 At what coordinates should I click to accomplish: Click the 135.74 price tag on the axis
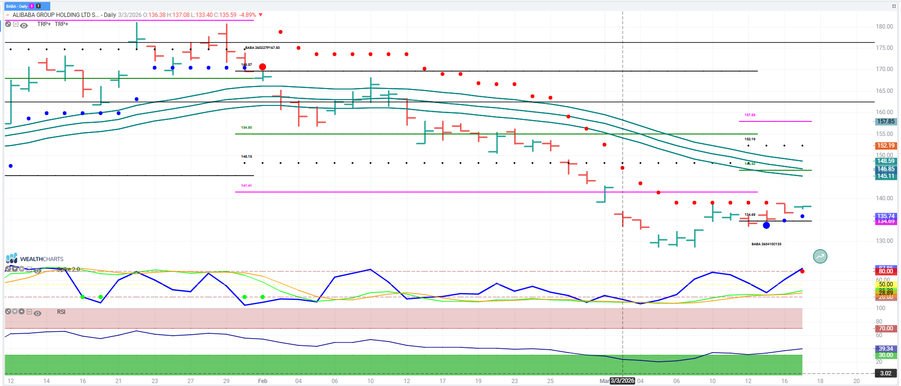(x=886, y=216)
